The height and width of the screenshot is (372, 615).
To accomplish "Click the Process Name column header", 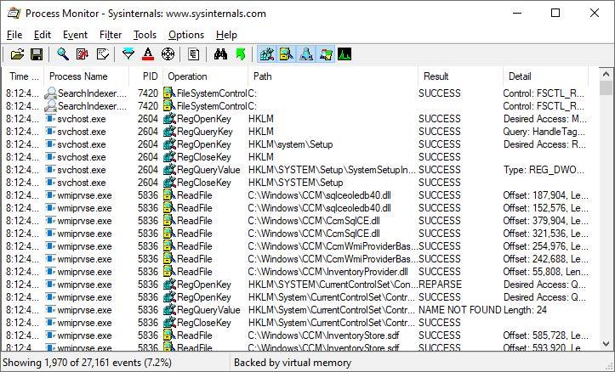I will click(x=86, y=76).
